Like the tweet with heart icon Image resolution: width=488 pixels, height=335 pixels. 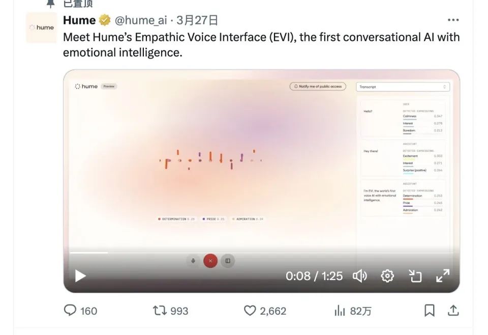tap(250, 311)
